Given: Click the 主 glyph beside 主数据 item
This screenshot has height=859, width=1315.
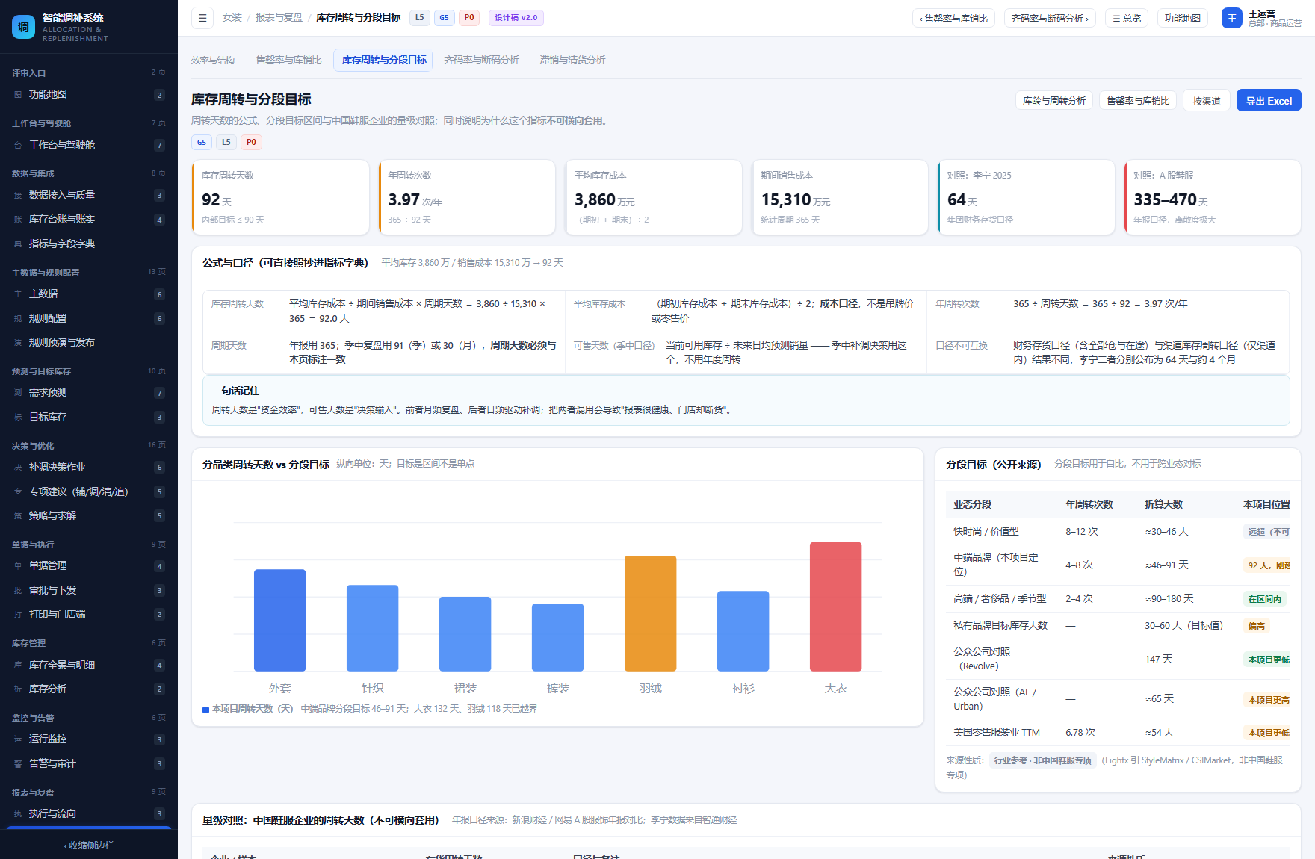Looking at the screenshot, I should [x=18, y=294].
